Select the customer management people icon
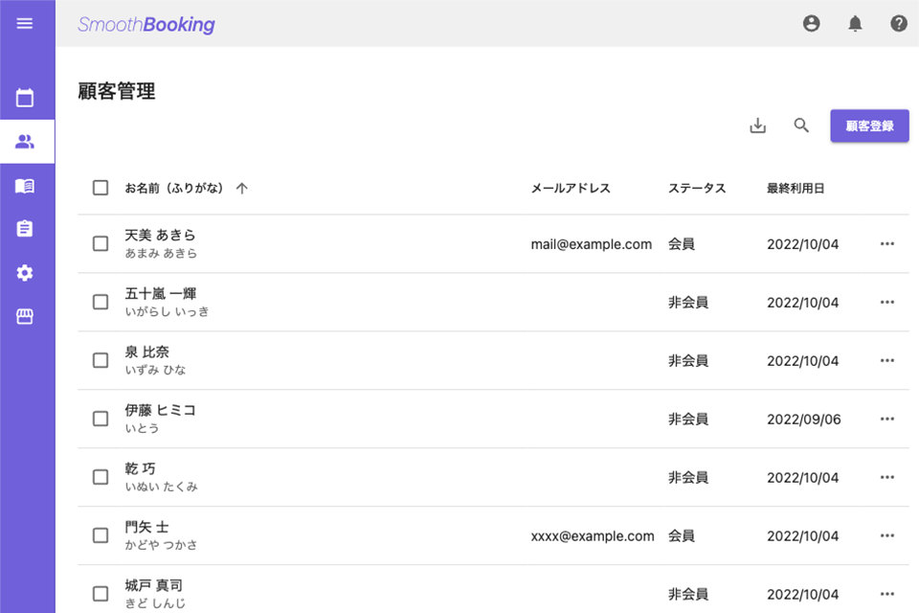Image resolution: width=919 pixels, height=613 pixels. tap(25, 142)
